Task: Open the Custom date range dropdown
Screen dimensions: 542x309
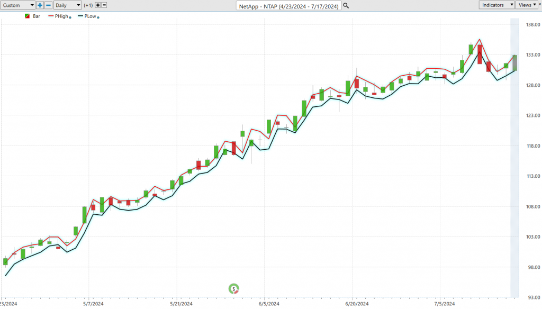Action: [18, 5]
